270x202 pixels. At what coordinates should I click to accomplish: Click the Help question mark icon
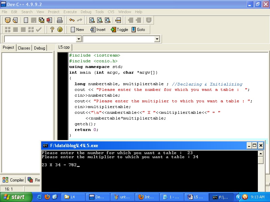tap(52, 30)
